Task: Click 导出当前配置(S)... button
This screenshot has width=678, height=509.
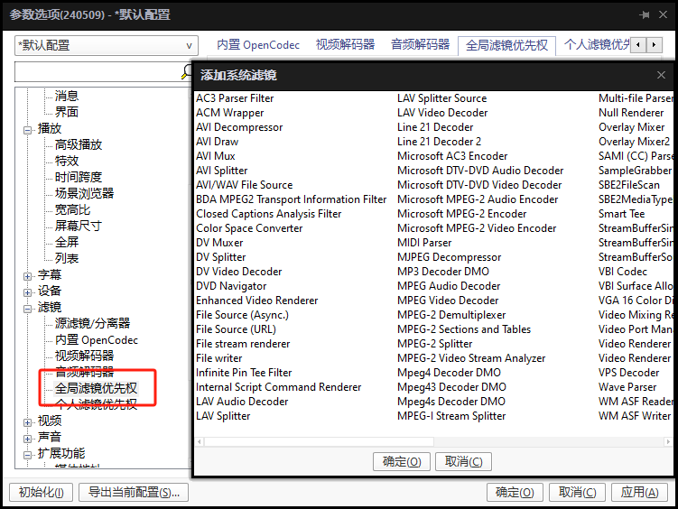Action: click(x=134, y=492)
